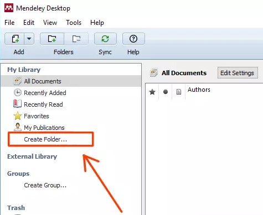Click the create new folder toolbar icon
Viewport: 263px width, 215px height.
click(x=52, y=39)
